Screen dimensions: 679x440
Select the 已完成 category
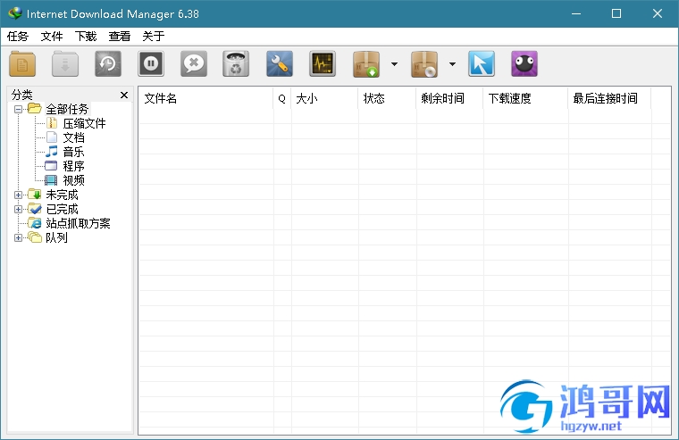point(62,209)
